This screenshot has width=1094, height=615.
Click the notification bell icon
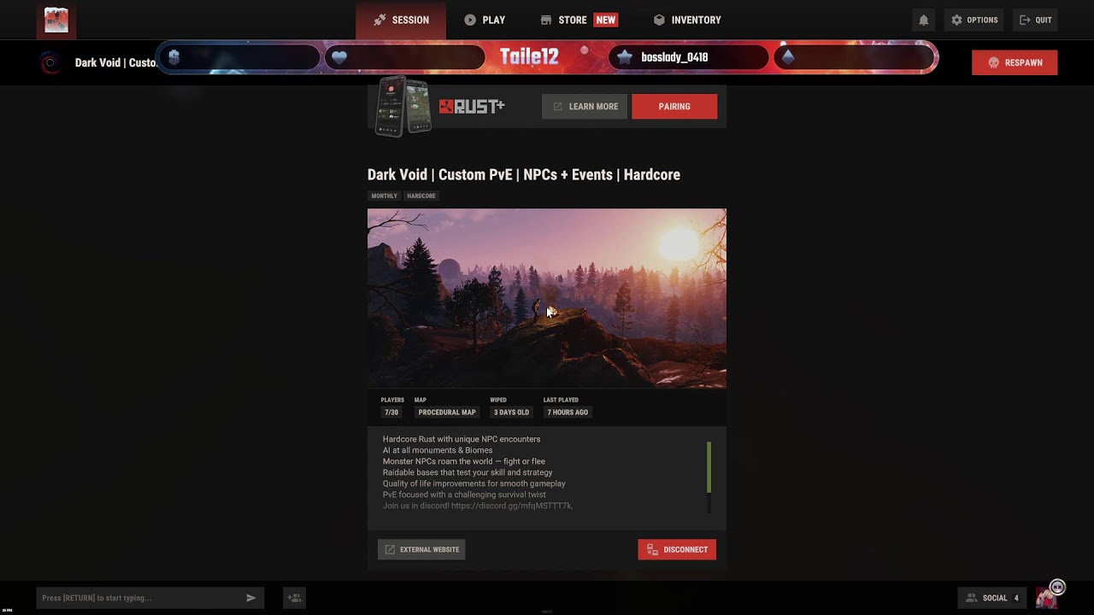pyautogui.click(x=924, y=20)
